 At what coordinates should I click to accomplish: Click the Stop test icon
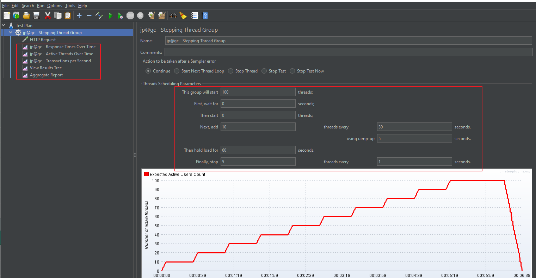pyautogui.click(x=130, y=15)
